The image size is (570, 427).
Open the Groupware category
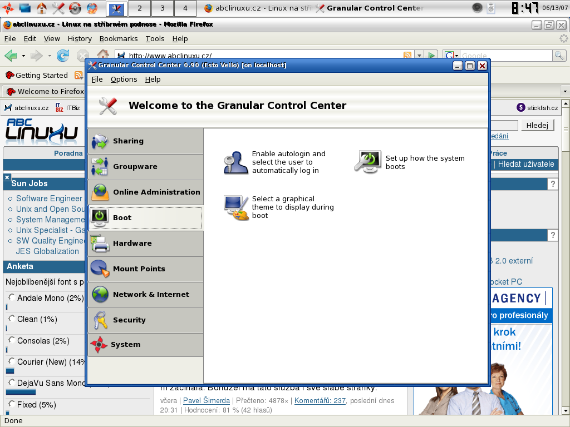tap(145, 167)
